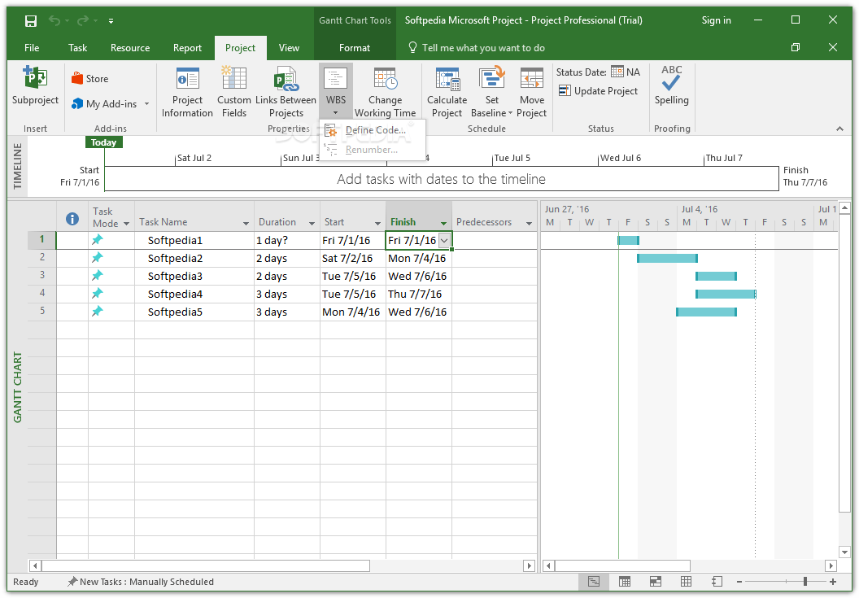Switch to Task Usage view from status bar
Viewport: 859px width, 598px height.
click(624, 582)
